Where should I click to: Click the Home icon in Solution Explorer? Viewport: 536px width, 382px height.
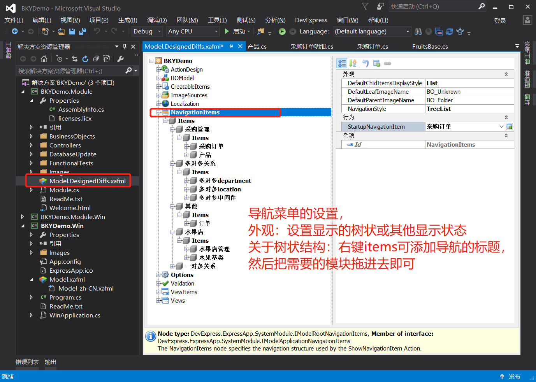click(x=44, y=59)
